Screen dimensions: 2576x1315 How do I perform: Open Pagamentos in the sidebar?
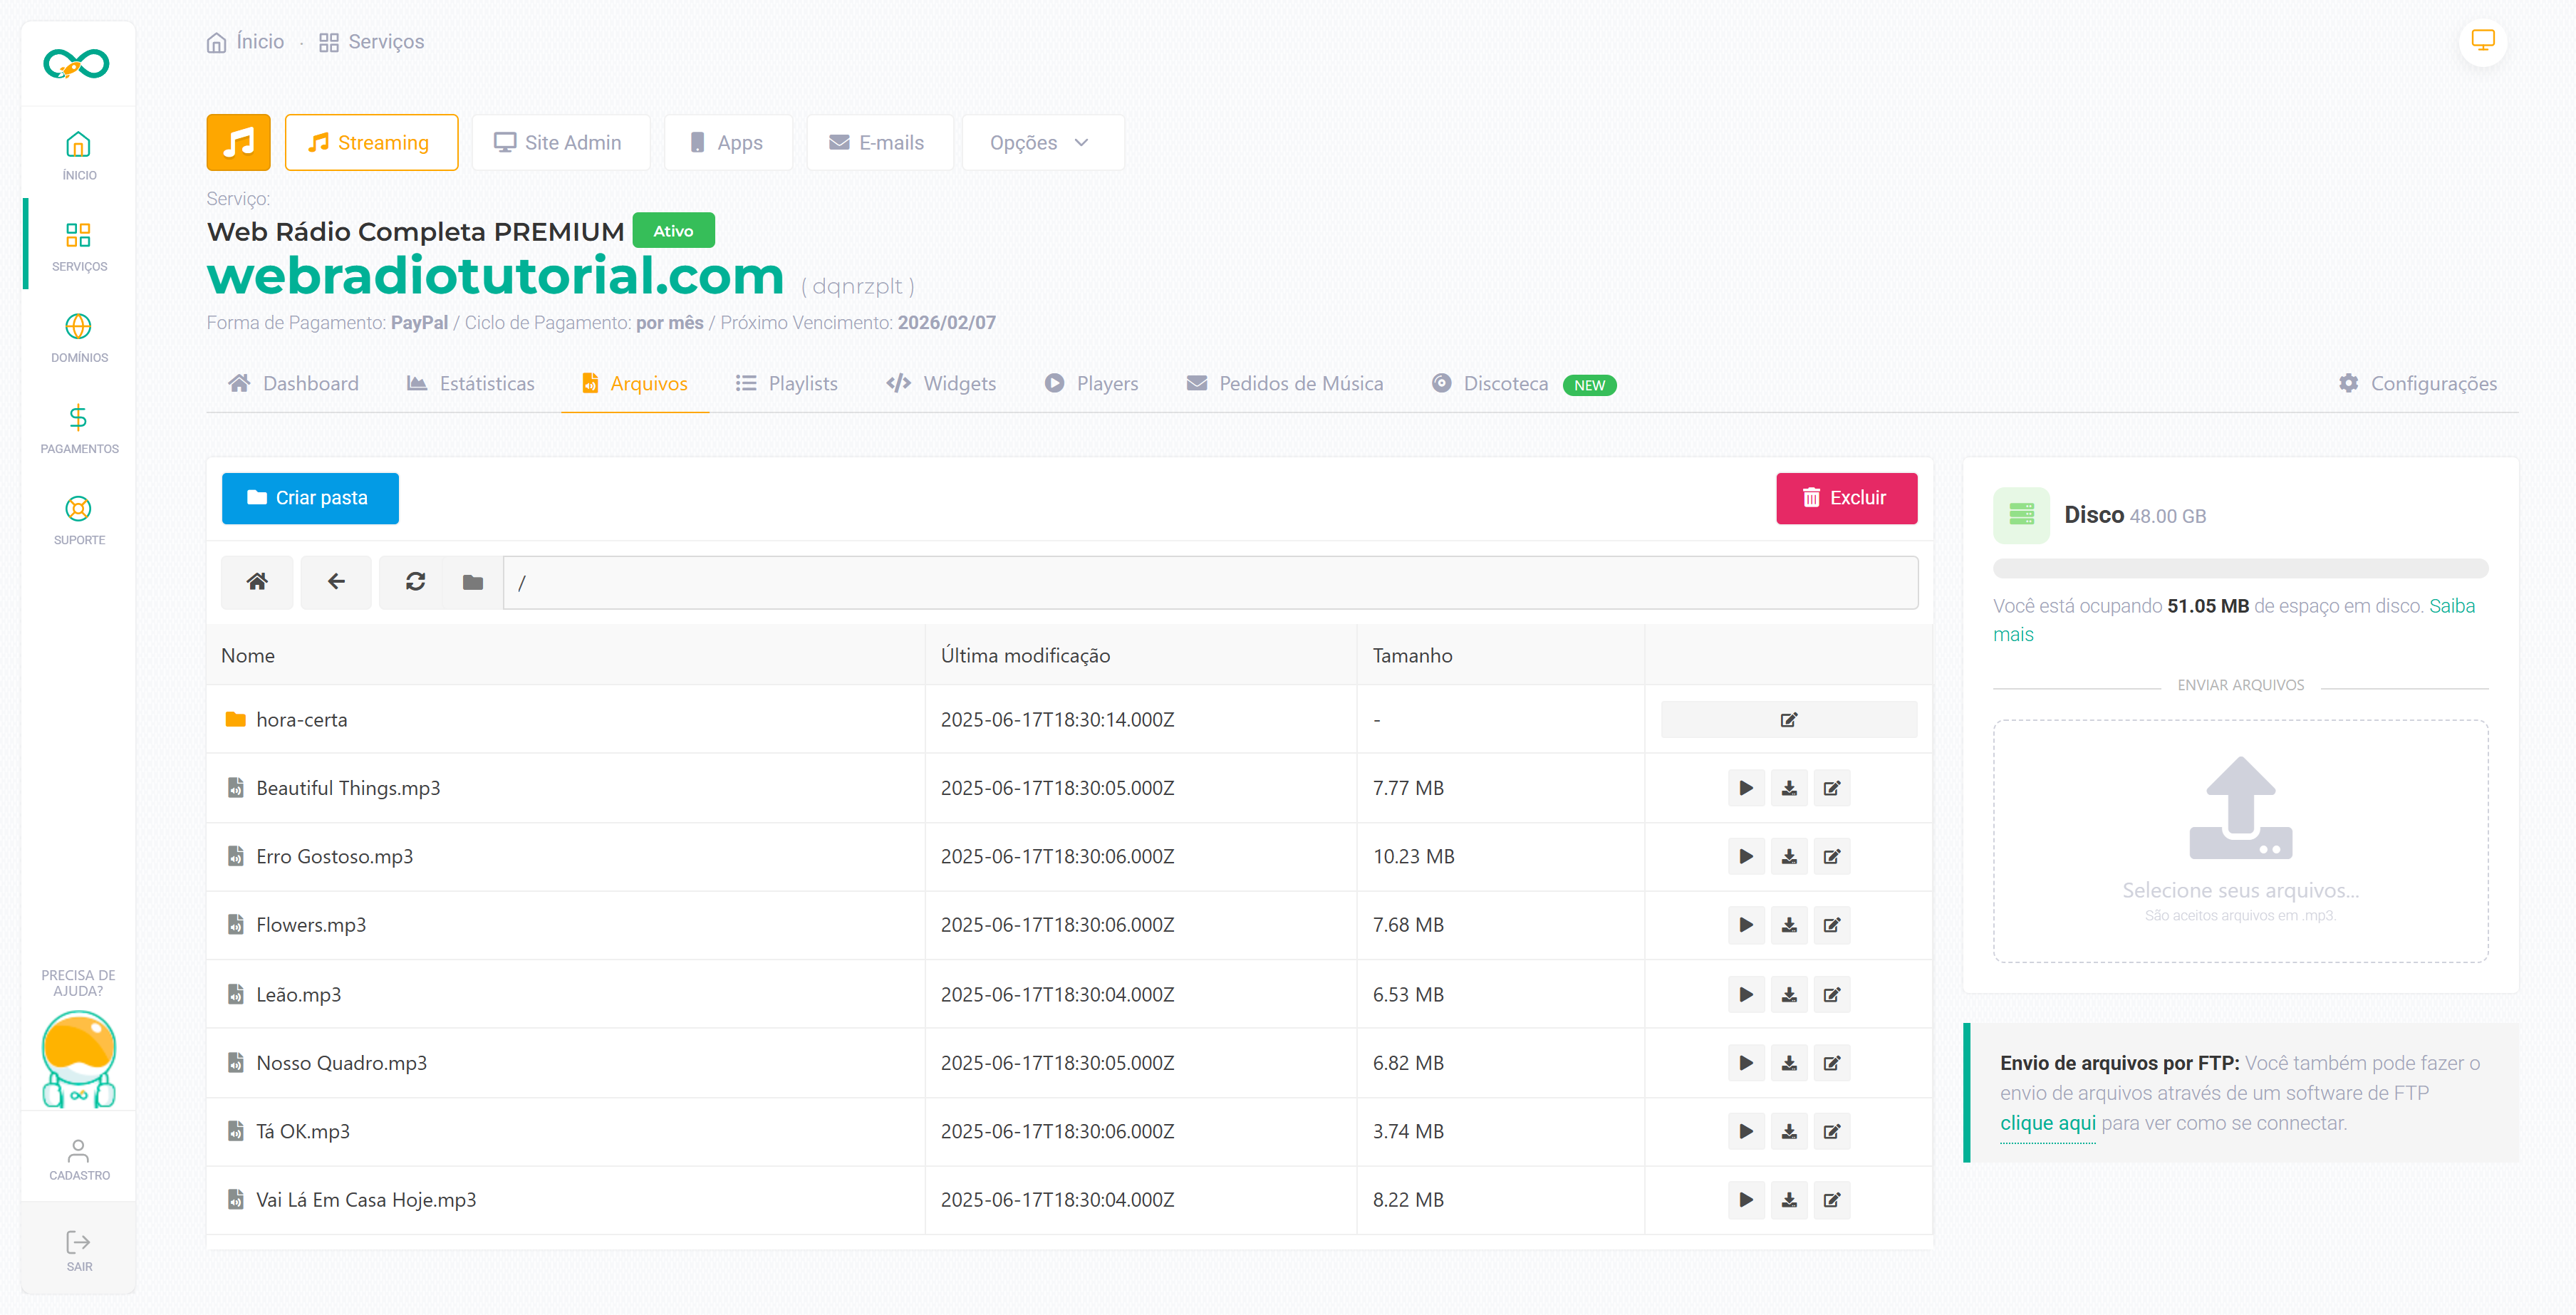point(78,428)
